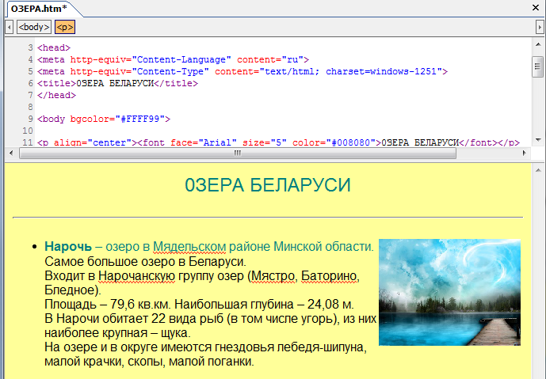Image resolution: width=546 pixels, height=379 pixels.
Task: Select the lake photo in design view
Action: pos(449,292)
